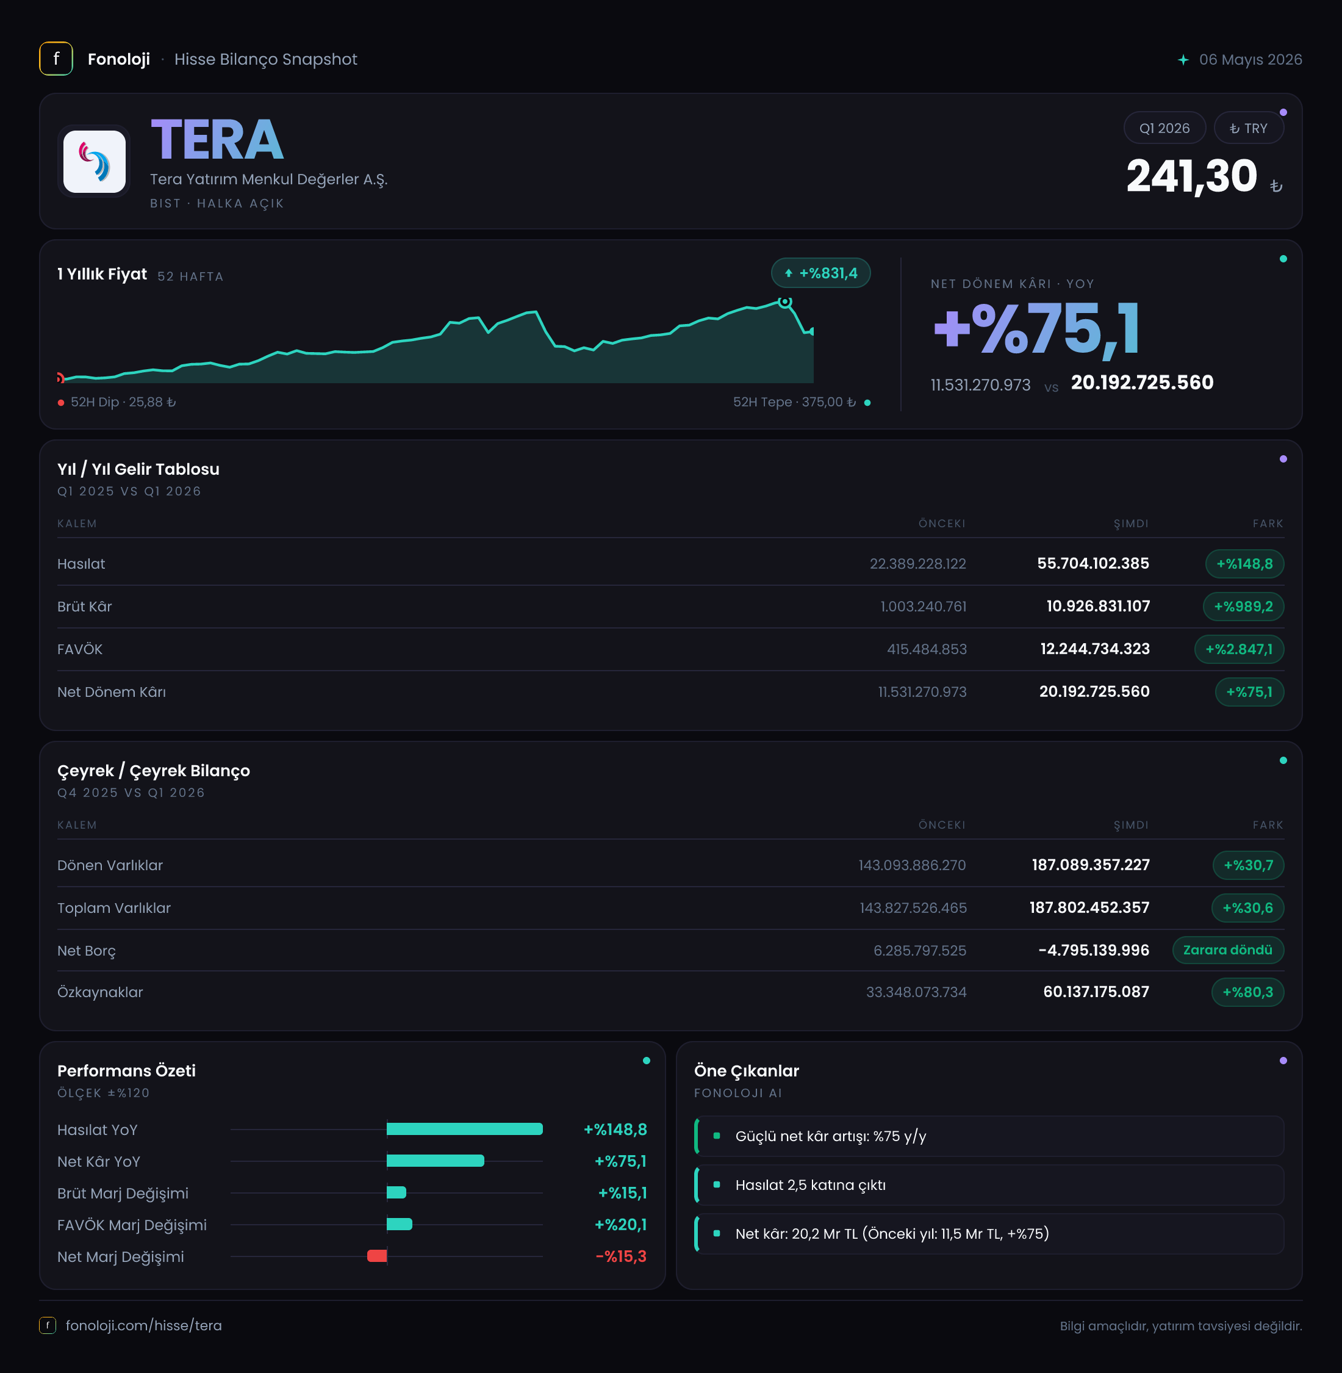Click the Özkaynaklar +%80,3 badge
Image resolution: width=1342 pixels, height=1373 pixels.
(x=1247, y=992)
